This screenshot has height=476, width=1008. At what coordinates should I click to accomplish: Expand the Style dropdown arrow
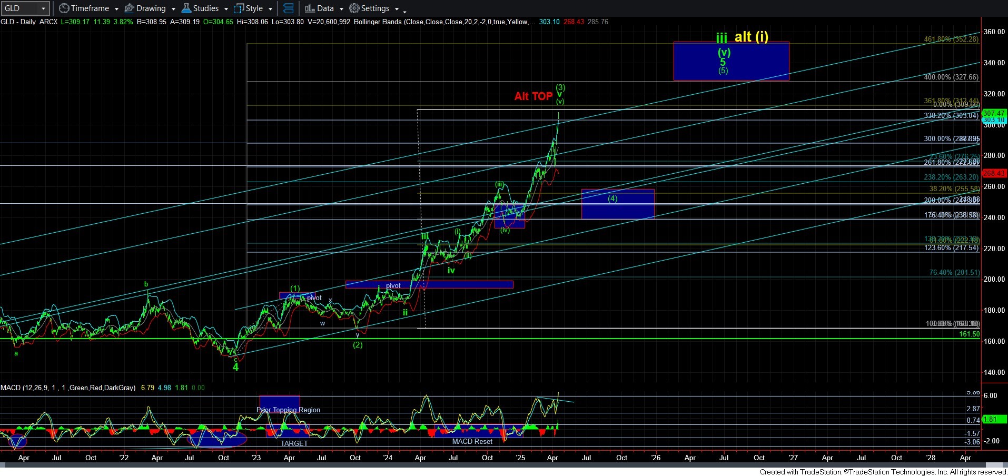(270, 9)
